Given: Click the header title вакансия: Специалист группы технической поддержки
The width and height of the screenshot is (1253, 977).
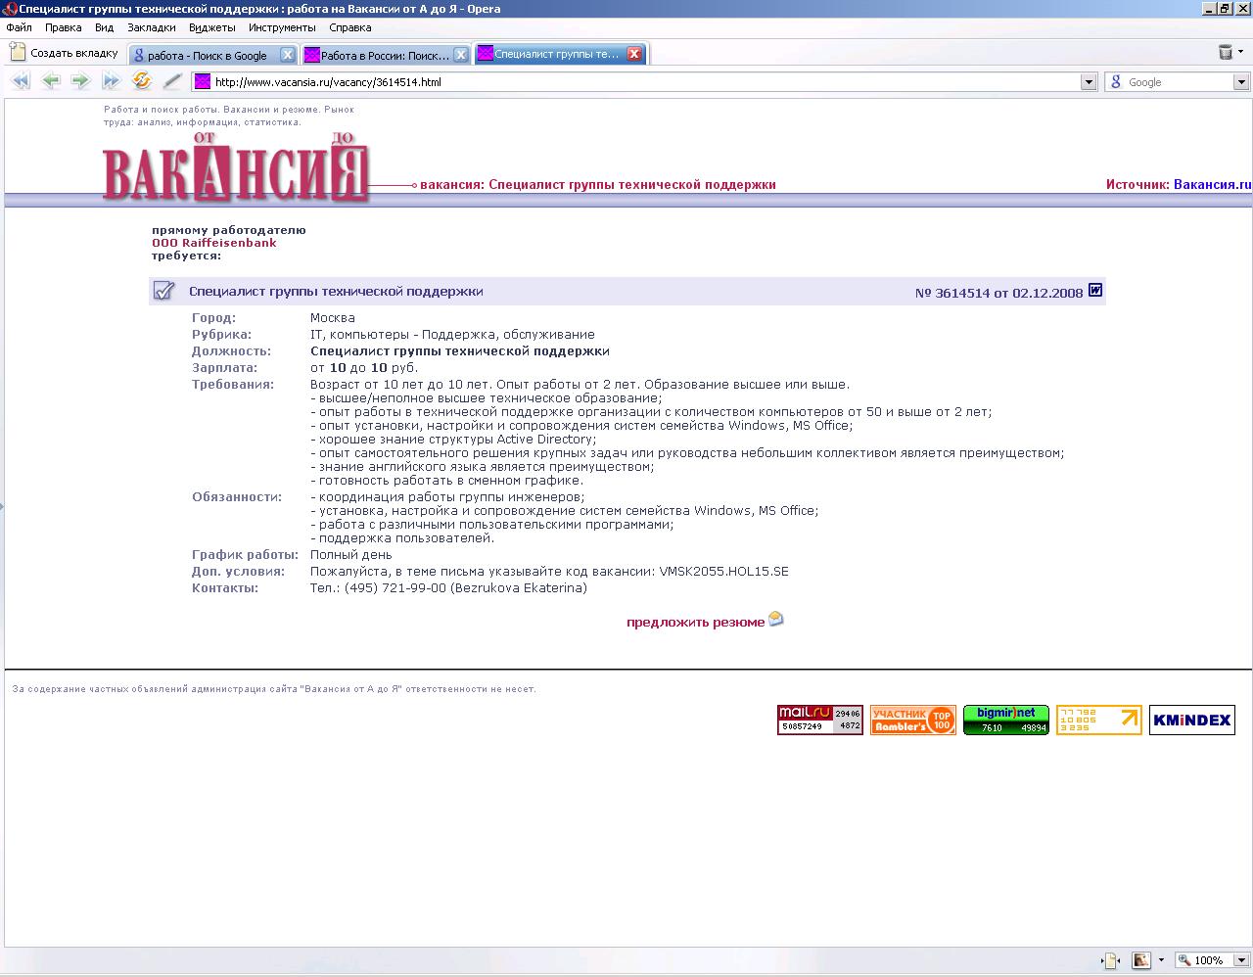Looking at the screenshot, I should pyautogui.click(x=598, y=184).
